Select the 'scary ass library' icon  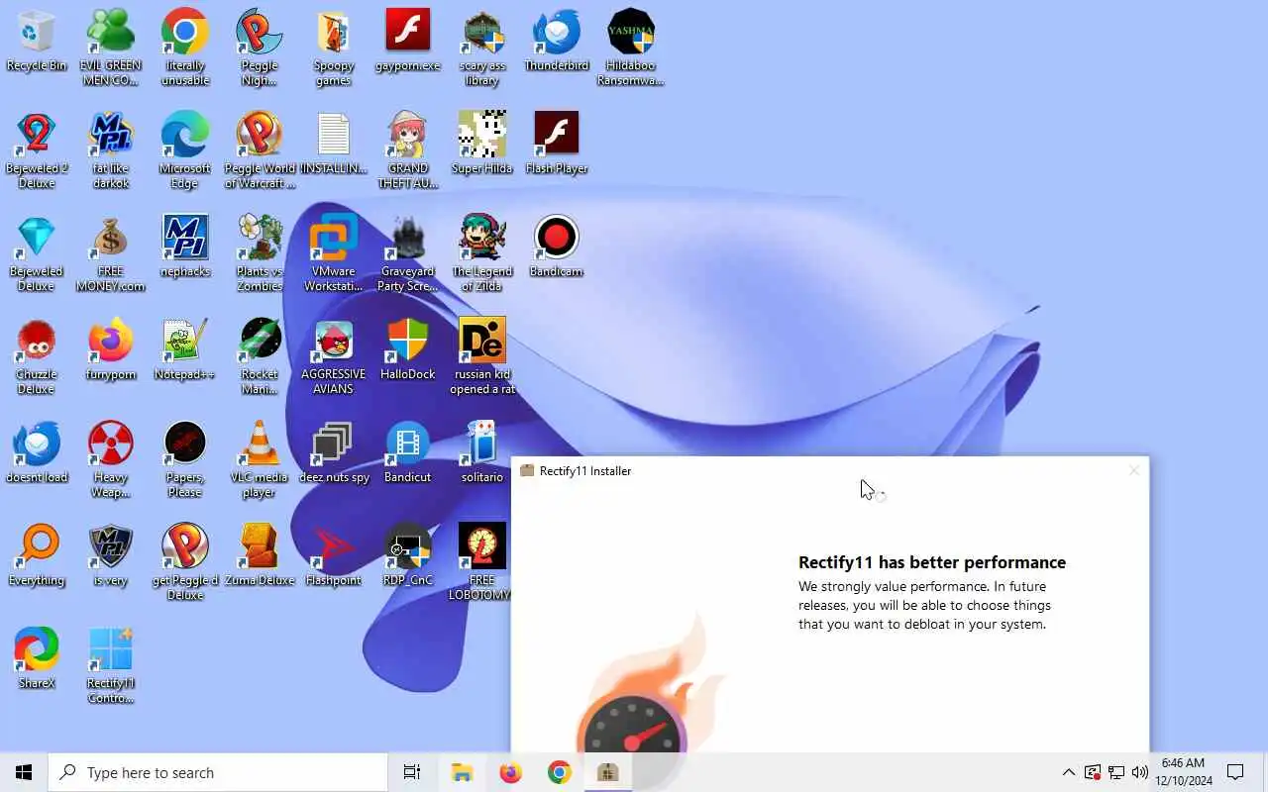(x=482, y=48)
